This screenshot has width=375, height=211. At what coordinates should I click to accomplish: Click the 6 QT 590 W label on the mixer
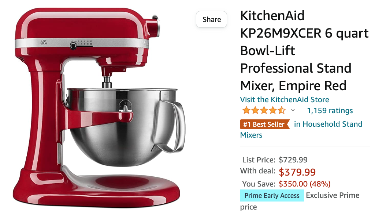[x=44, y=42]
